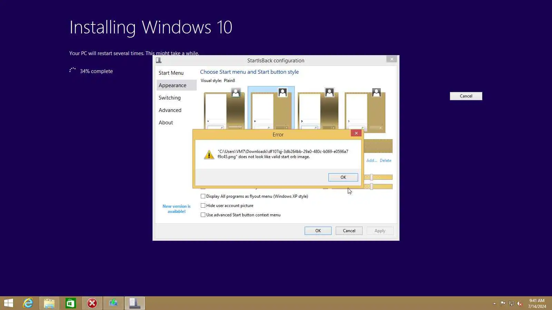Screen dimensions: 552x310
Task: Switch to the Windows setup taskbar icon
Action: click(114, 303)
